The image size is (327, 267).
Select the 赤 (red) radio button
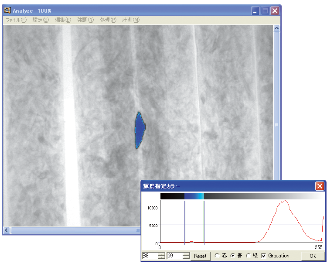click(217, 256)
